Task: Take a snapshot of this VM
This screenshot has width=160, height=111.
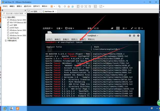Action: 65,6
